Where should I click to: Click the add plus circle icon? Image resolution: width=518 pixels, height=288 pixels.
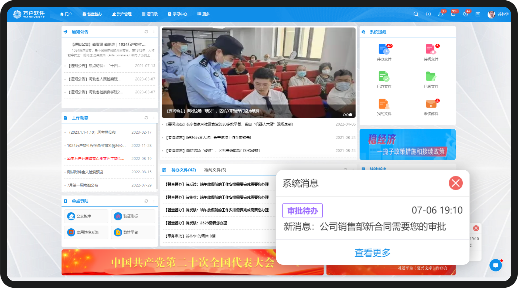point(428,14)
